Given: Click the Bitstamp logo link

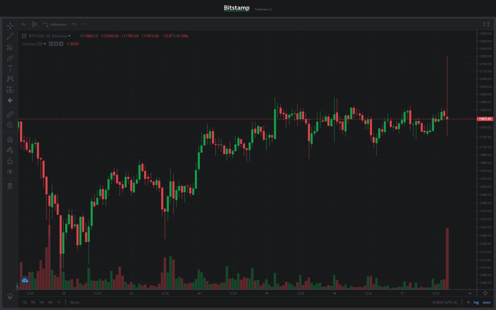Looking at the screenshot, I should 237,8.
